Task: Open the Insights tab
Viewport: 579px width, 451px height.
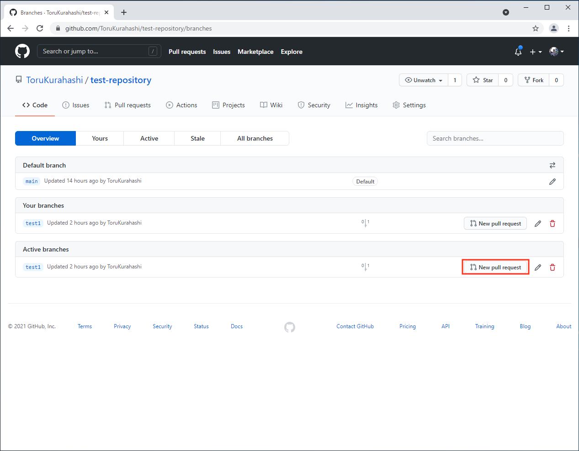Action: 361,105
